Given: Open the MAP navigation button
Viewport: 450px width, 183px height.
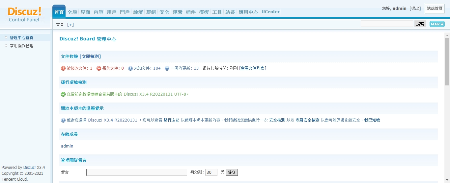Looking at the screenshot, I should (437, 24).
